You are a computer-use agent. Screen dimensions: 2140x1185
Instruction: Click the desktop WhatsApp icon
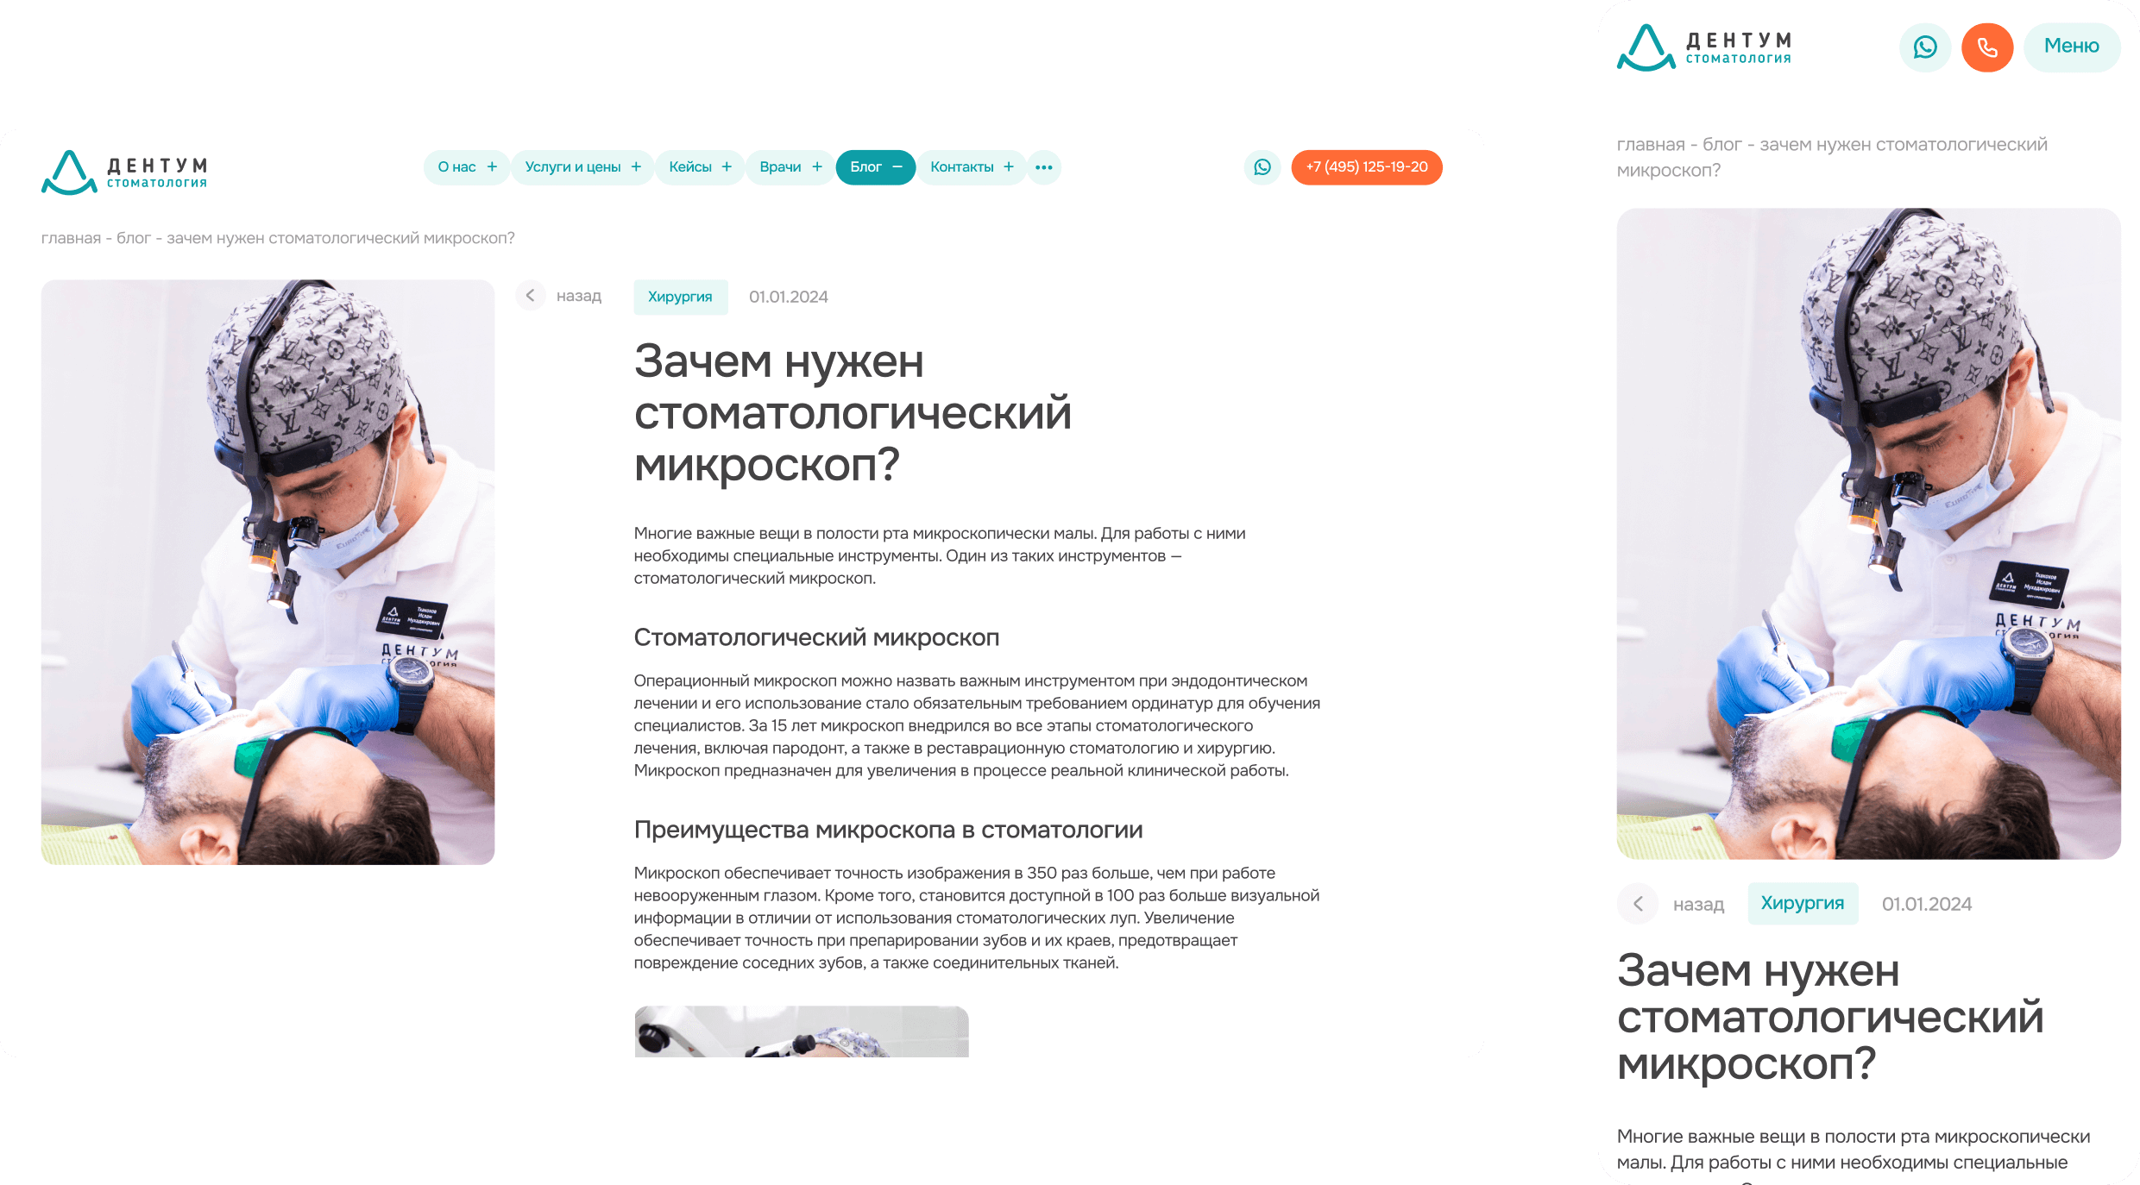point(1262,167)
